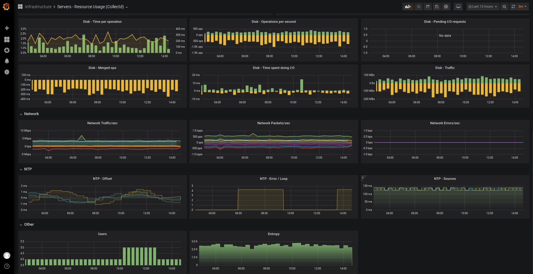Collapse the NTP row section
Screen dimensions: 533x274
click(26, 169)
